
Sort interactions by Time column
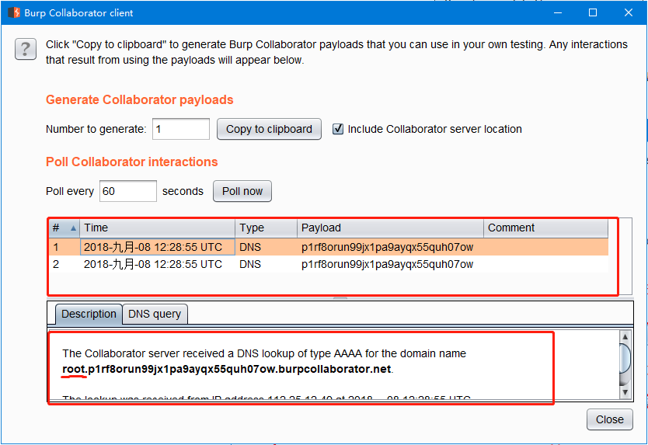coord(157,228)
